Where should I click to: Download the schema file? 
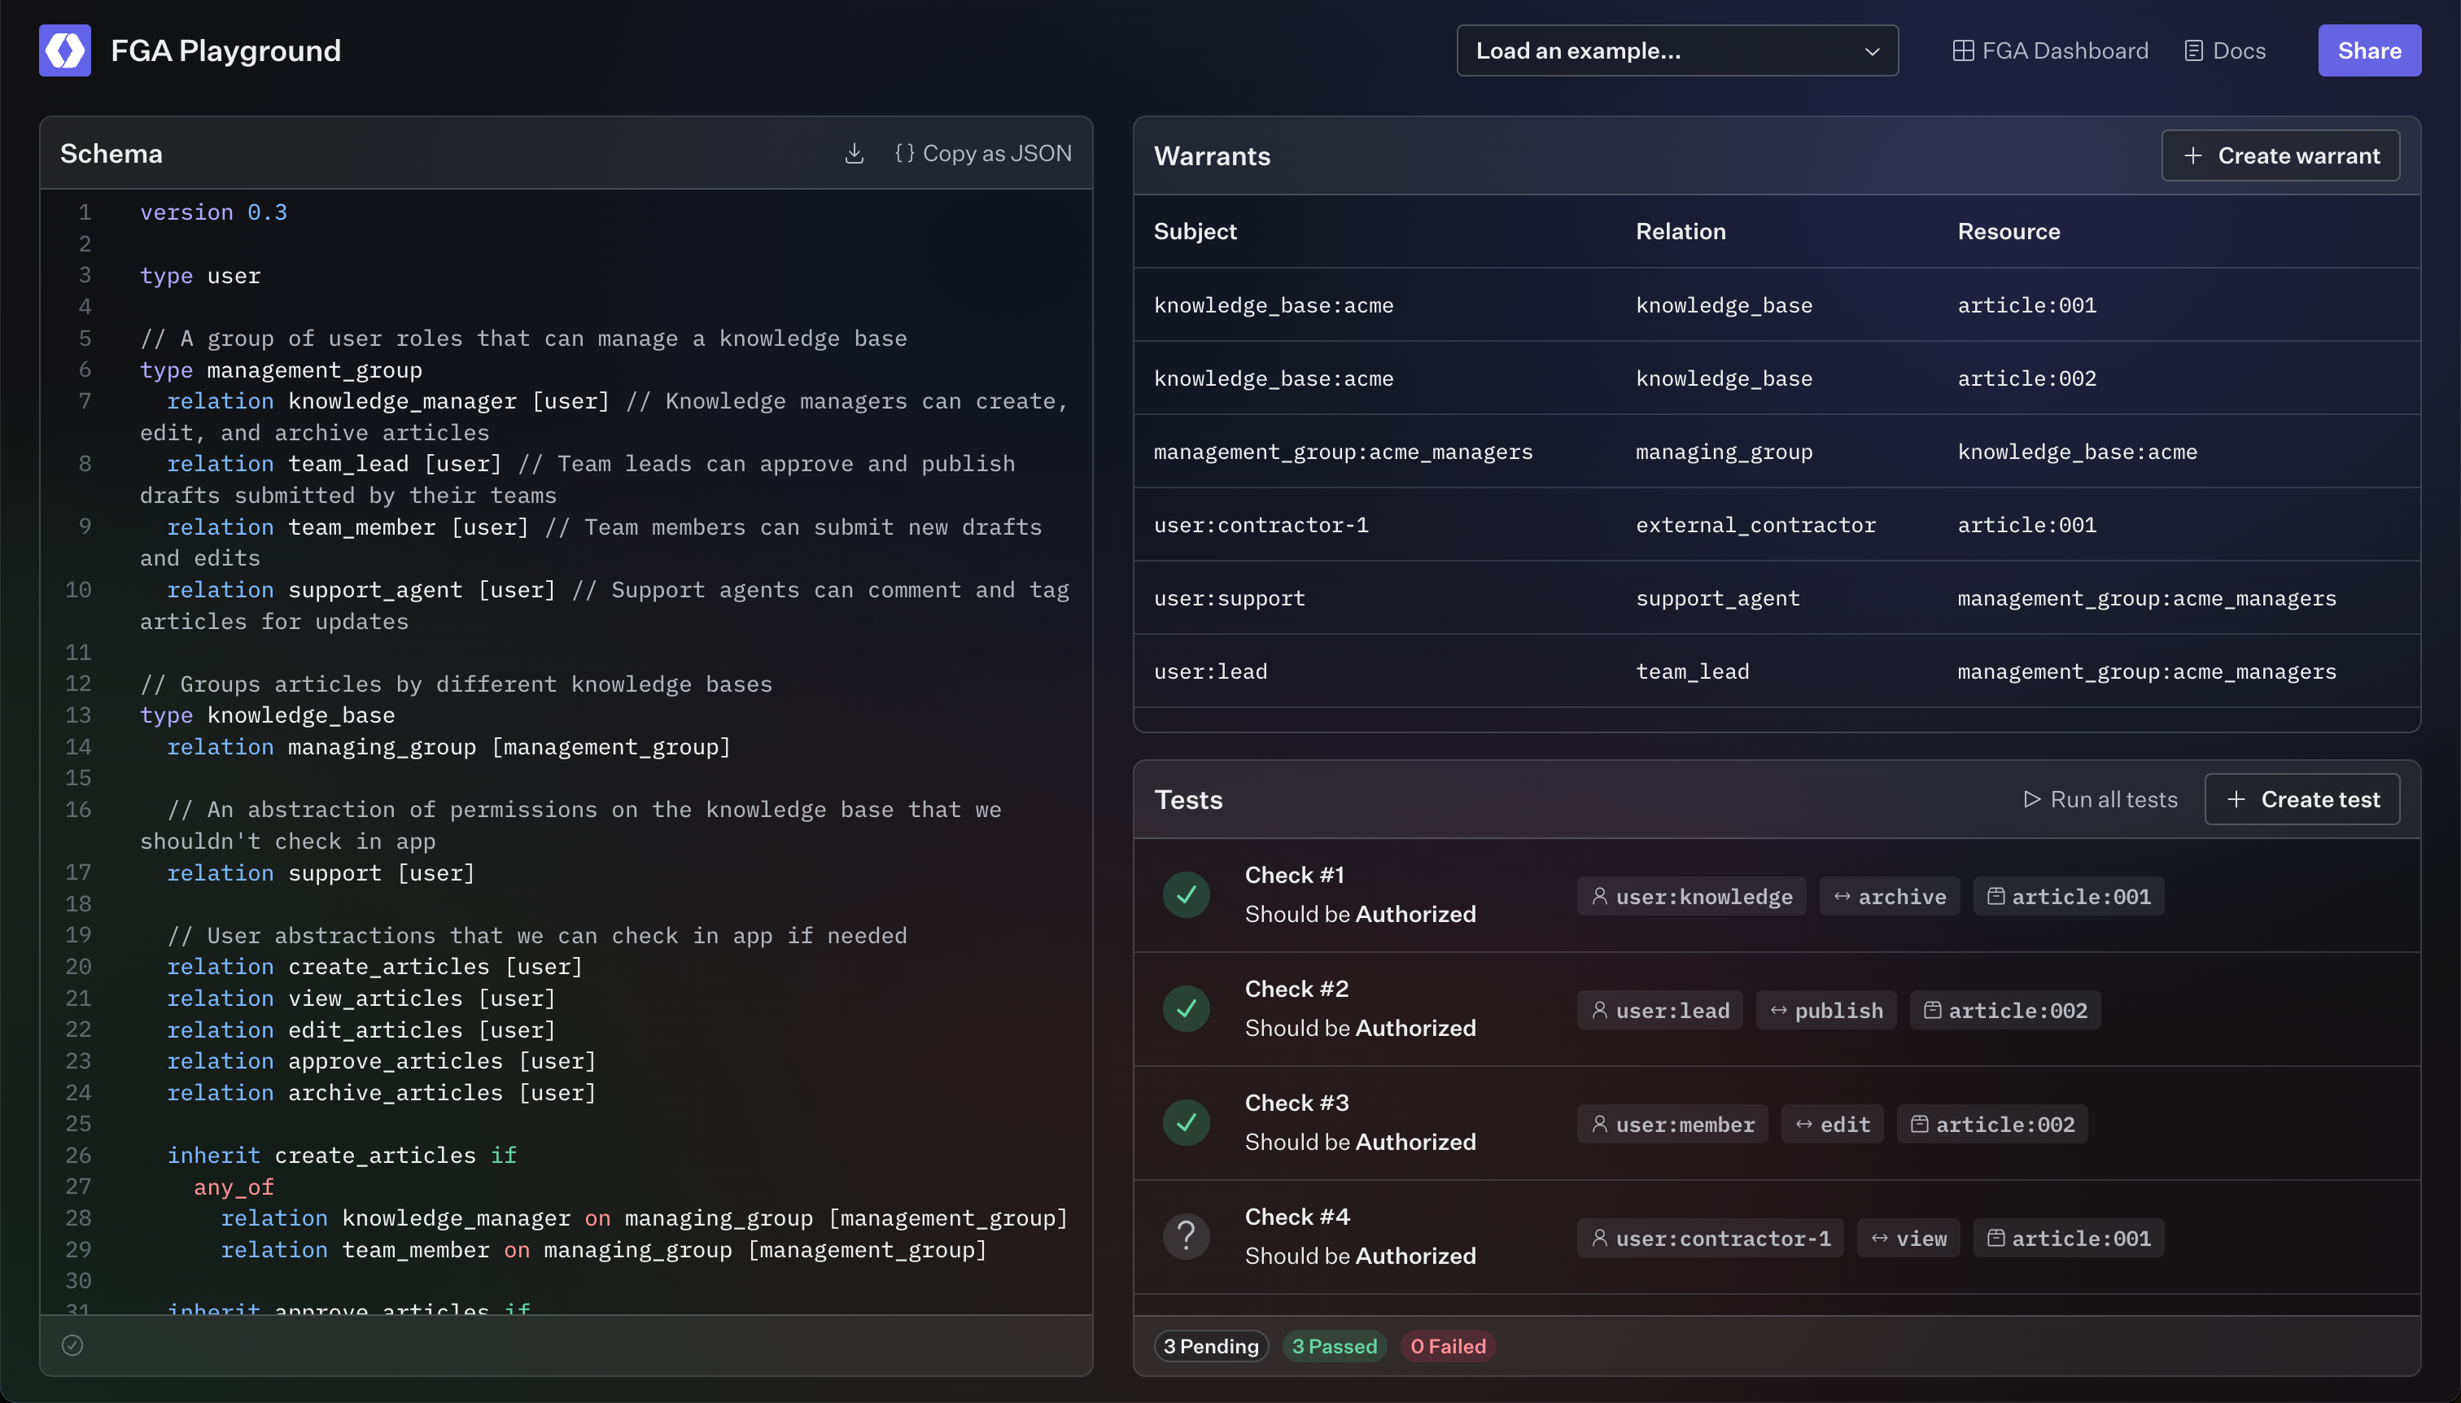click(854, 153)
